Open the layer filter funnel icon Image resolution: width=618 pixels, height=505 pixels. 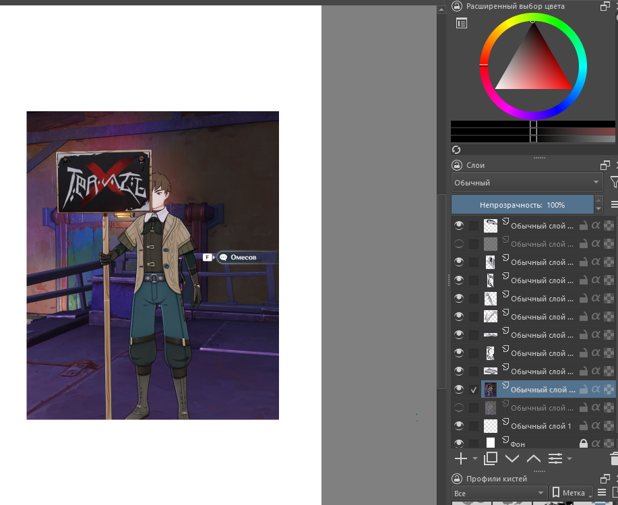[614, 182]
